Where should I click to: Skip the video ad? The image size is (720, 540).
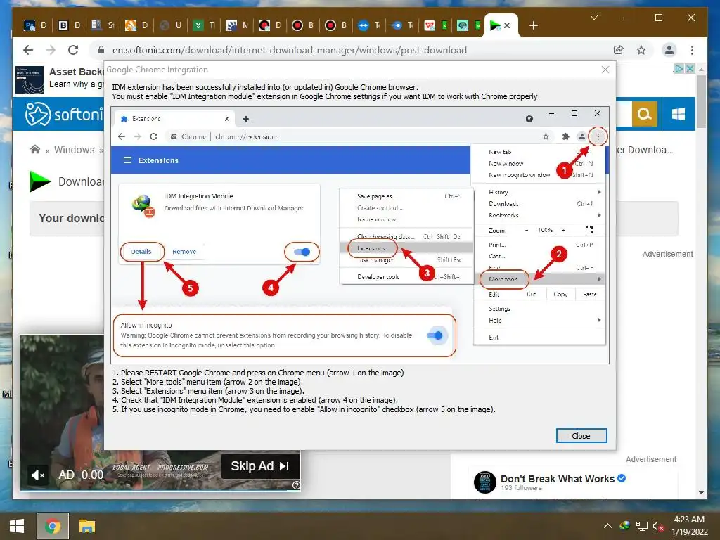tap(260, 466)
